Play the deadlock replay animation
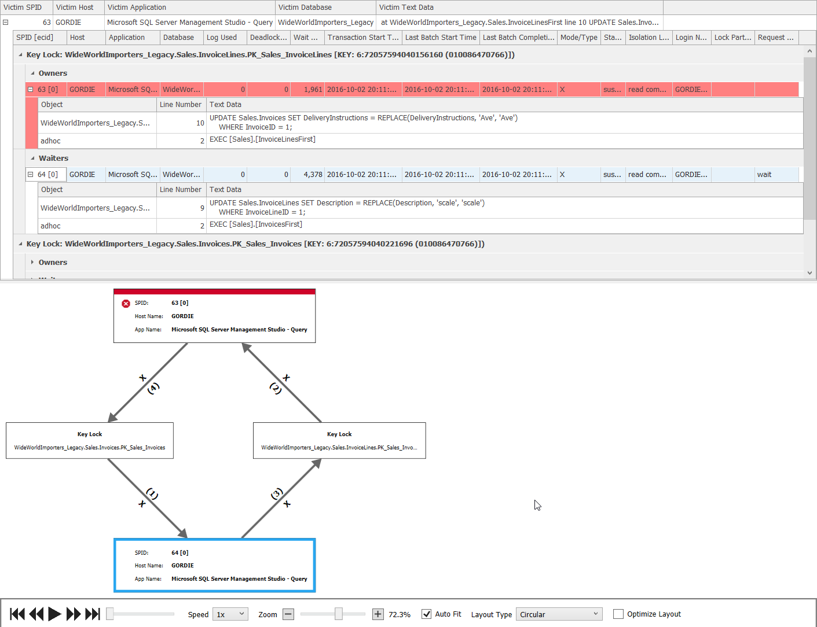Screen dimensions: 817x627 coord(54,614)
